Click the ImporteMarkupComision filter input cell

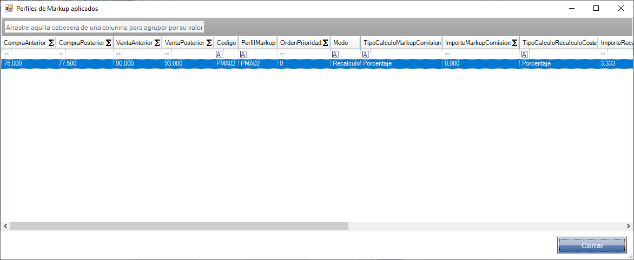486,54
